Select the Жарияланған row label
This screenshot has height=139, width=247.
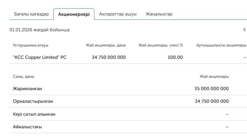pyautogui.click(x=27, y=89)
